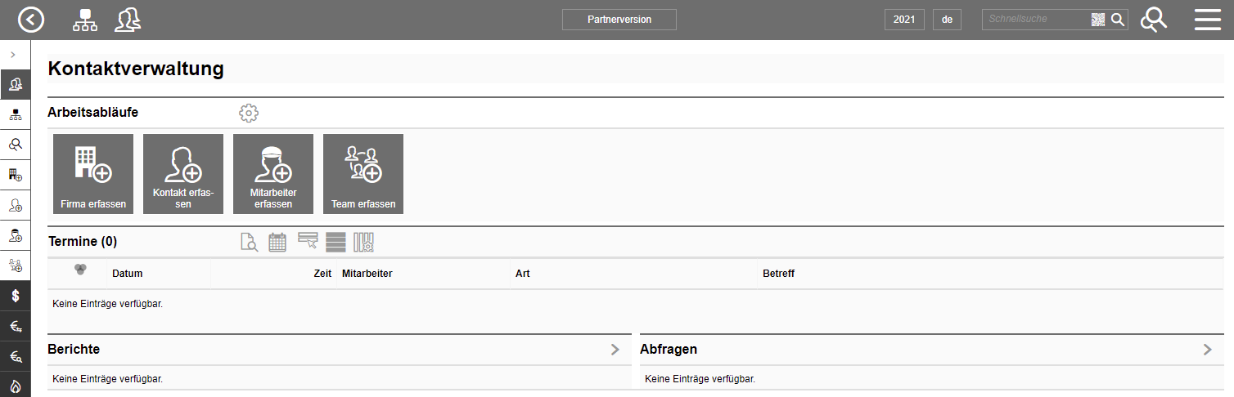Click the Team erfassen tile
The height and width of the screenshot is (397, 1234).
tap(363, 174)
